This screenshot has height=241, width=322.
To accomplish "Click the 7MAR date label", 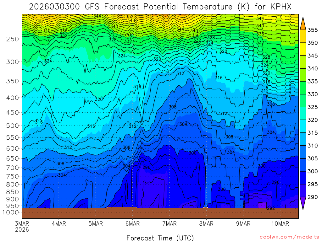I will click(x=169, y=223).
